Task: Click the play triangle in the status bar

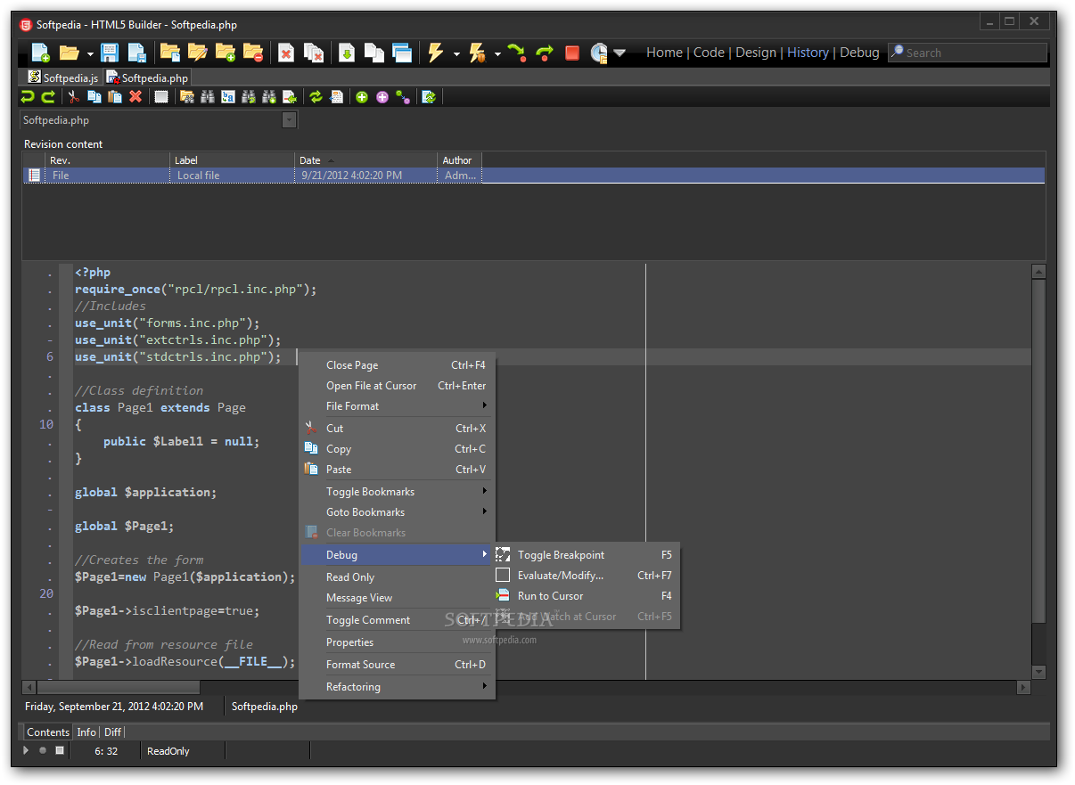Action: point(26,750)
